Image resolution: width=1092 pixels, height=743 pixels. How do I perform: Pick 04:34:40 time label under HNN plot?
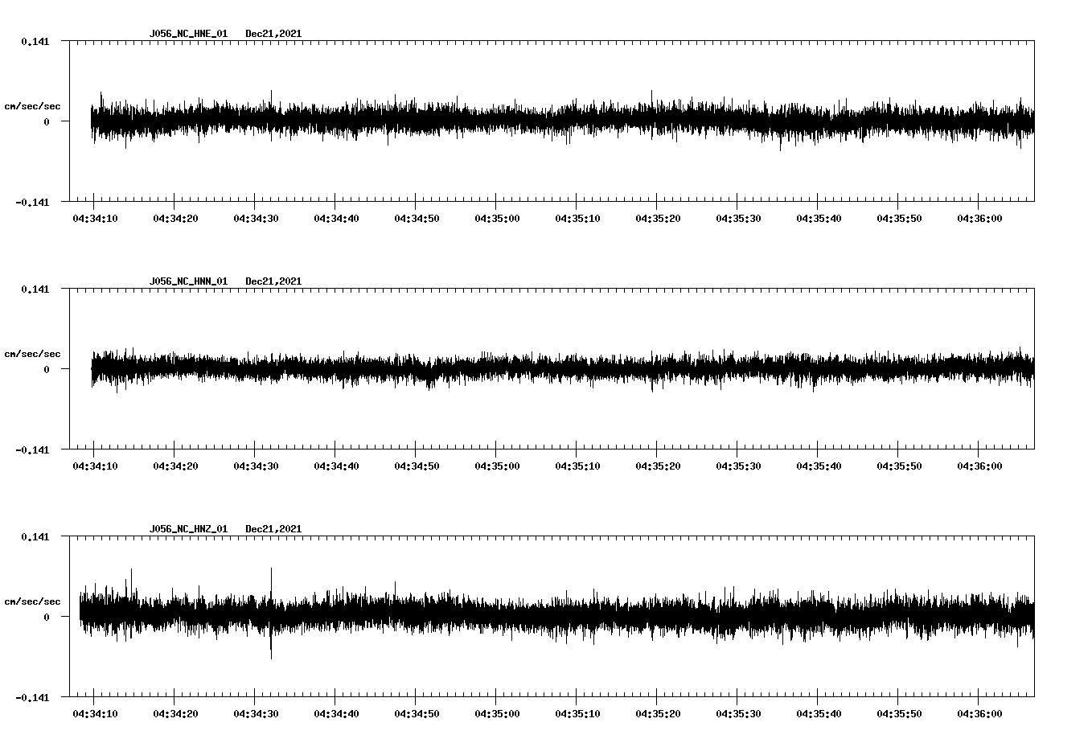click(x=336, y=466)
